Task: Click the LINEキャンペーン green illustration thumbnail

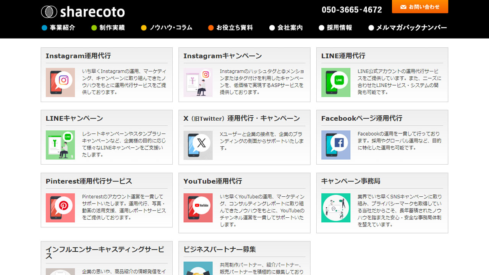Action: click(x=60, y=145)
